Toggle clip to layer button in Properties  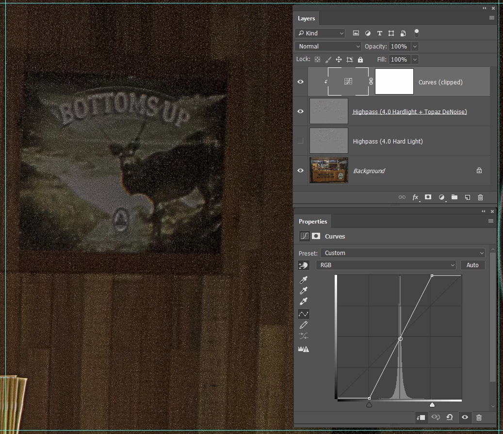(421, 418)
